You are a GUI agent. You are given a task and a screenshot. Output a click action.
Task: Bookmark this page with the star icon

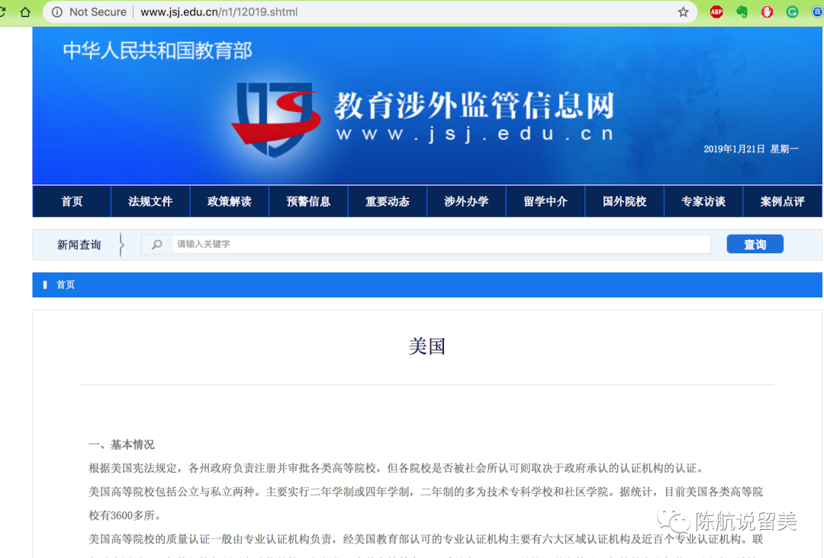pyautogui.click(x=683, y=12)
